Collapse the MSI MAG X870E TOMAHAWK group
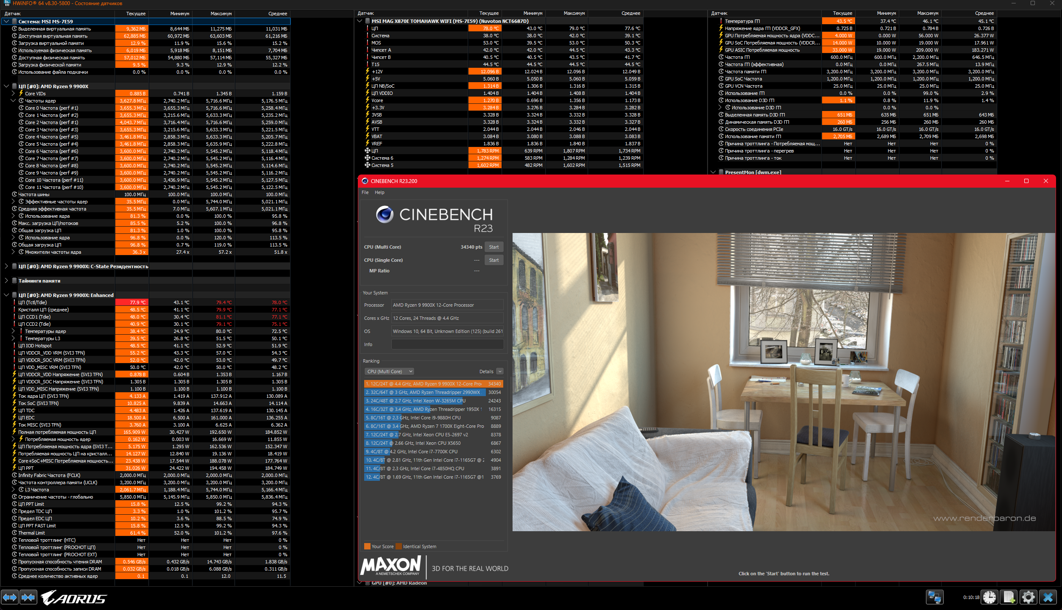The image size is (1062, 610). pyautogui.click(x=360, y=21)
